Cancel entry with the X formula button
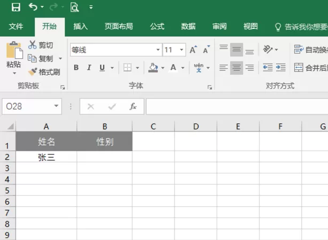This screenshot has height=240, width=328. 91,106
